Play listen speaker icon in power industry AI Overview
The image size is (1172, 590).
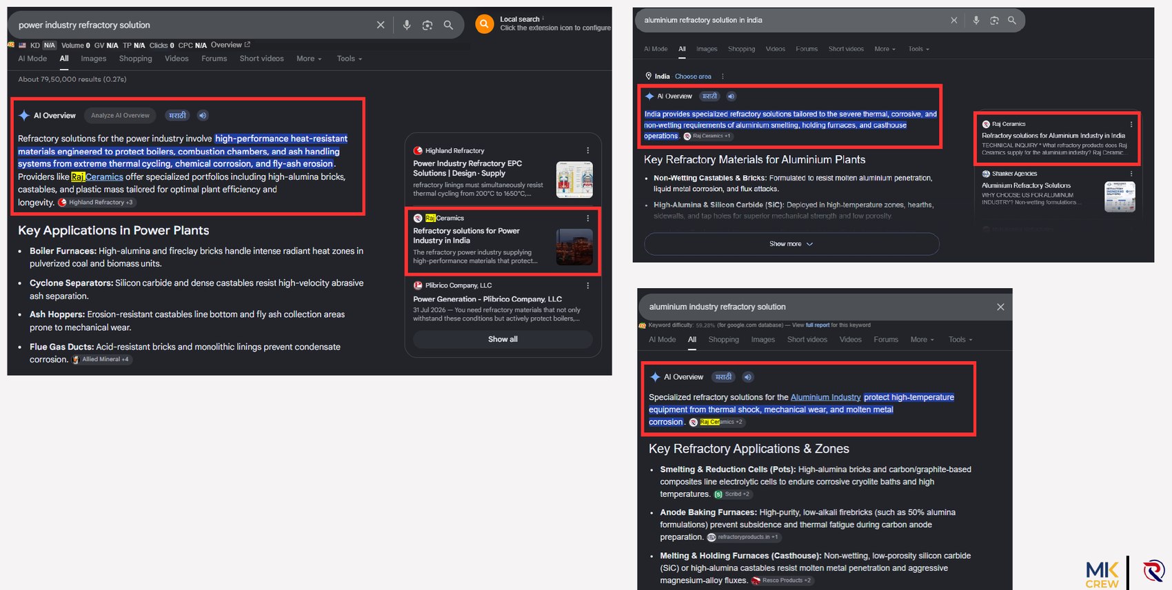(203, 115)
